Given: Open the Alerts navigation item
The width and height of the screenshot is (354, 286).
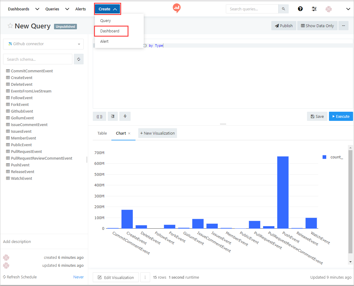Looking at the screenshot, I should (x=81, y=9).
